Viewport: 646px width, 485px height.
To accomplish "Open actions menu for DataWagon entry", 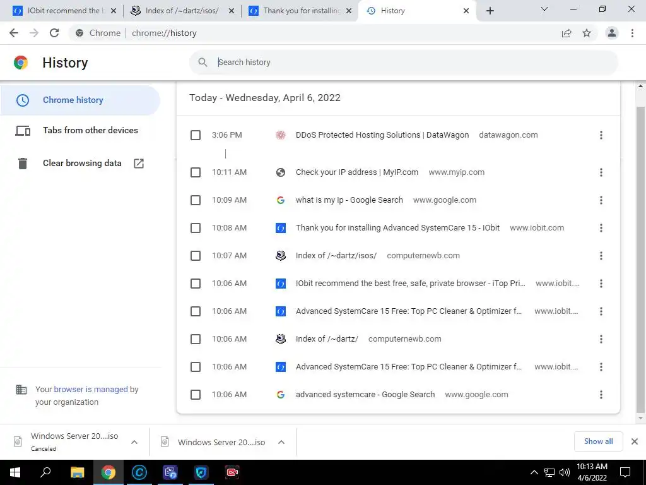I will 601,135.
